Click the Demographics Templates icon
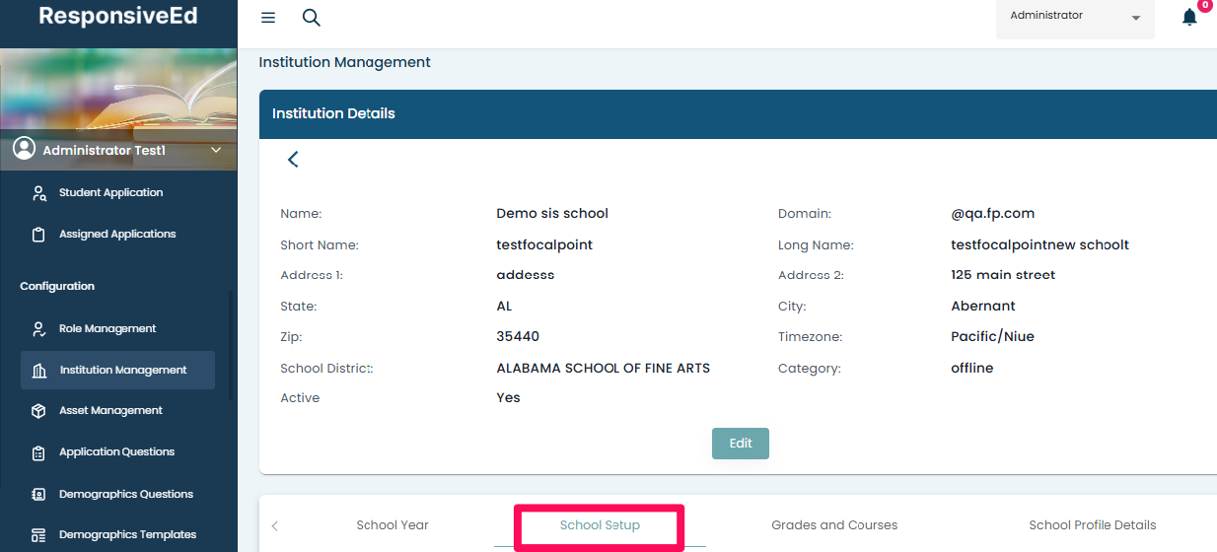This screenshot has height=552, width=1217. pos(39,535)
